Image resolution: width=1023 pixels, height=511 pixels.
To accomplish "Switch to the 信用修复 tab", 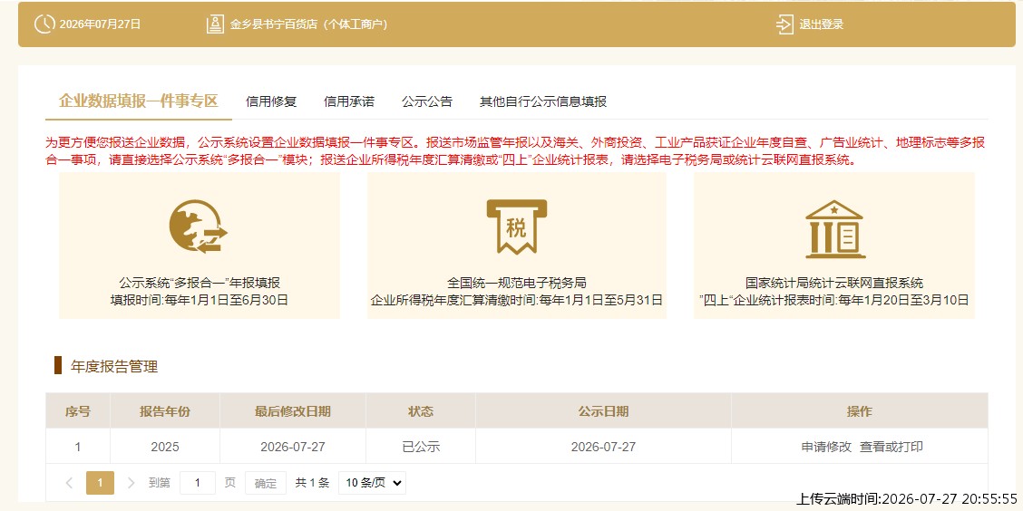I will pos(271,101).
